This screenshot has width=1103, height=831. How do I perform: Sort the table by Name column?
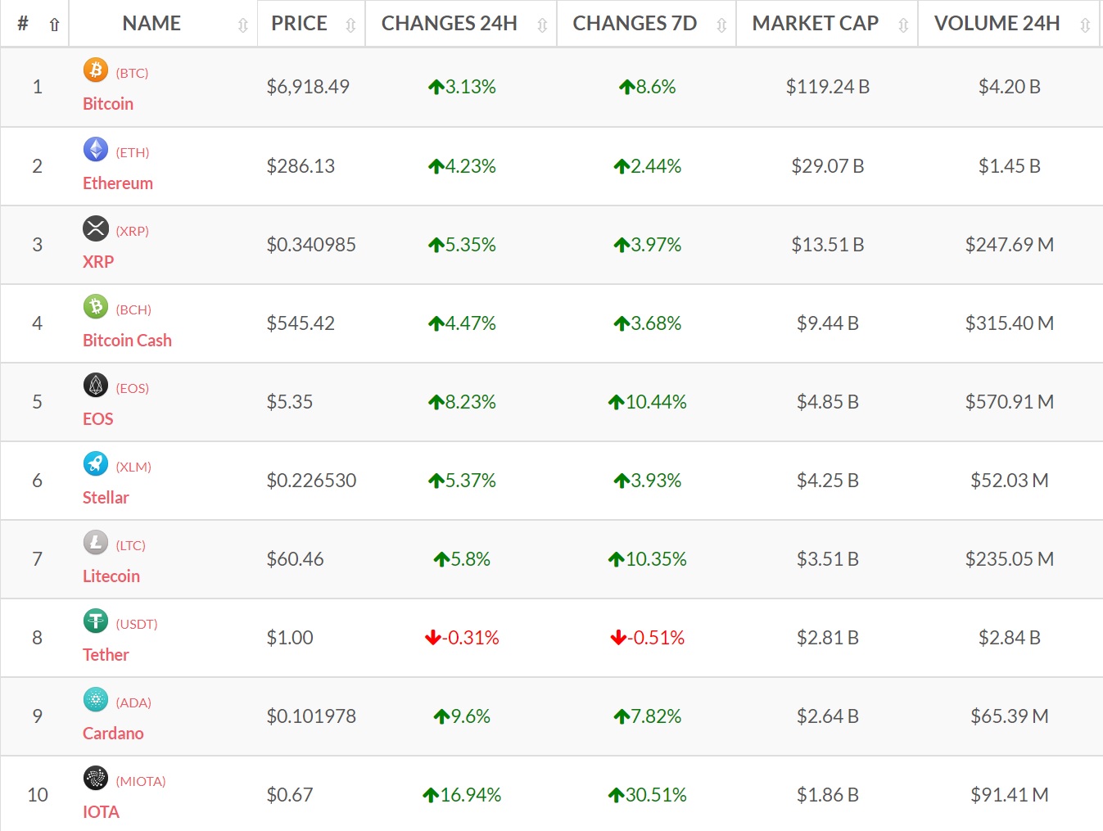click(163, 24)
